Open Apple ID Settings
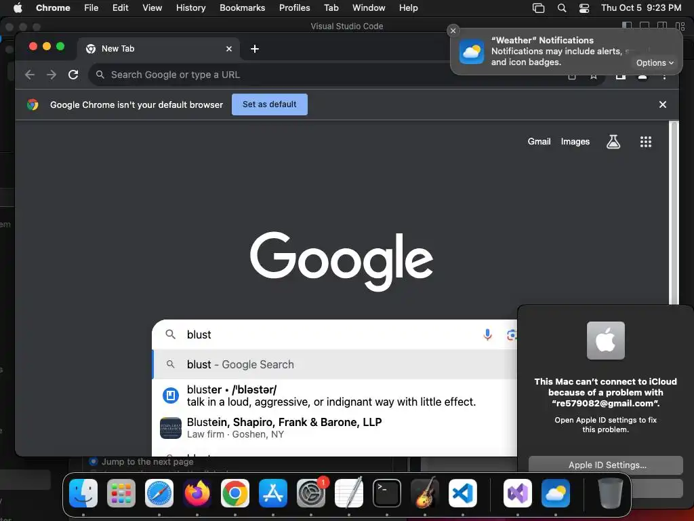 tap(605, 465)
